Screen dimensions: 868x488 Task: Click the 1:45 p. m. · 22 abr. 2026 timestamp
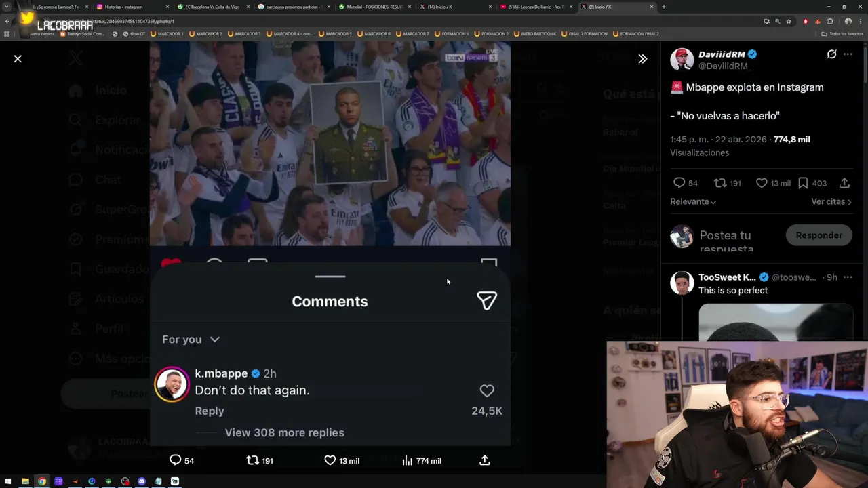click(718, 139)
